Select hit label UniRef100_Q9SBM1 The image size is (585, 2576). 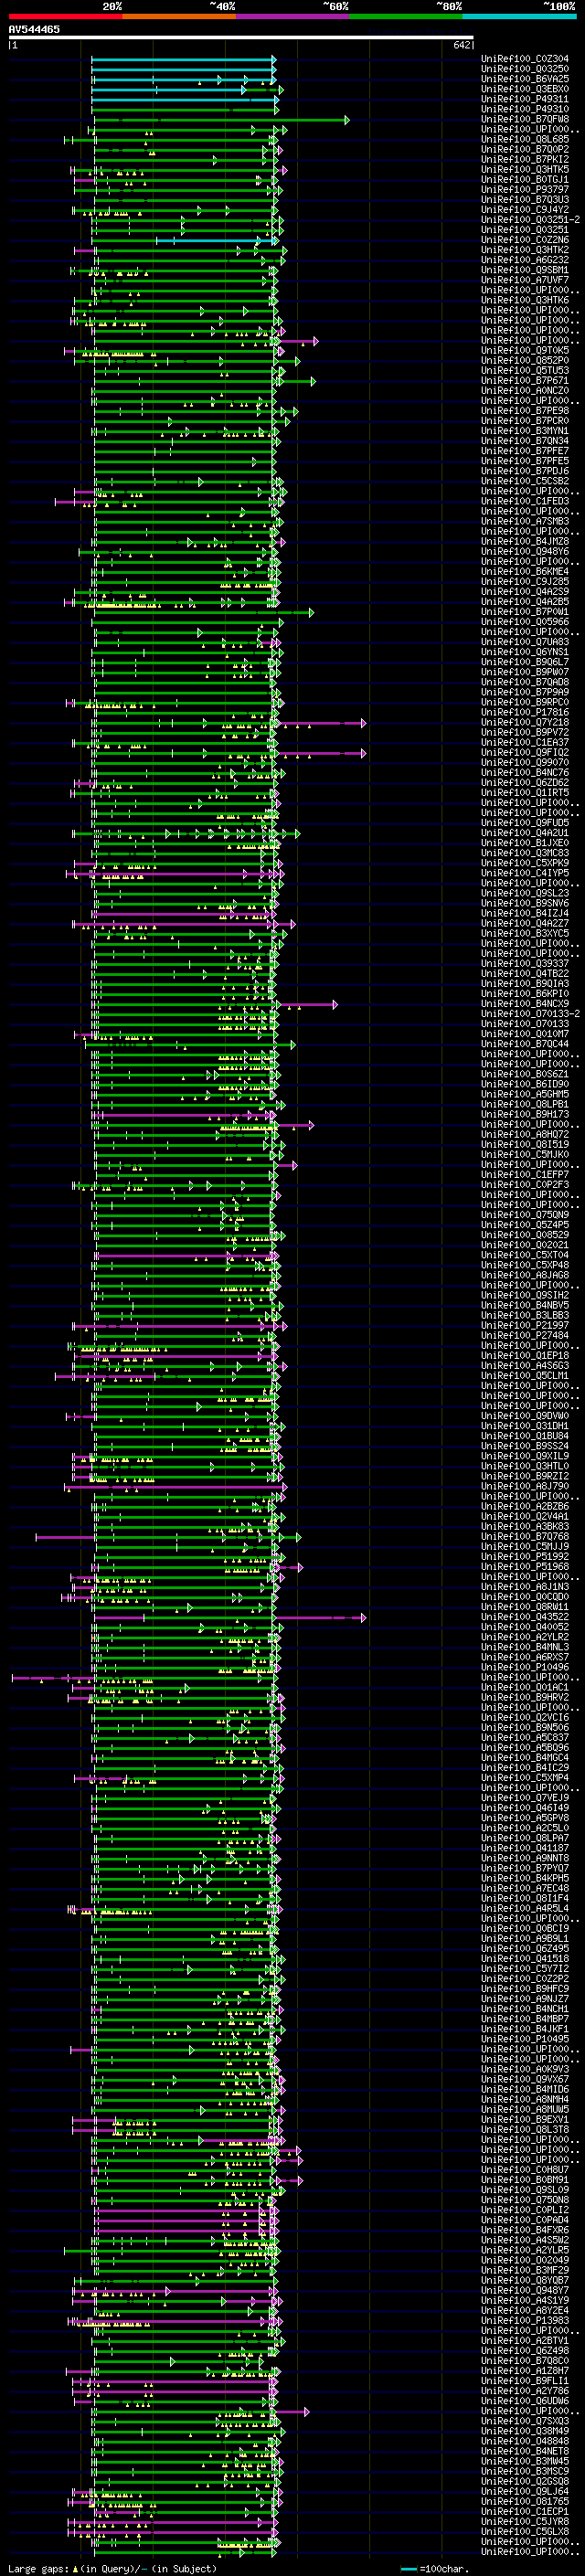coord(525,270)
